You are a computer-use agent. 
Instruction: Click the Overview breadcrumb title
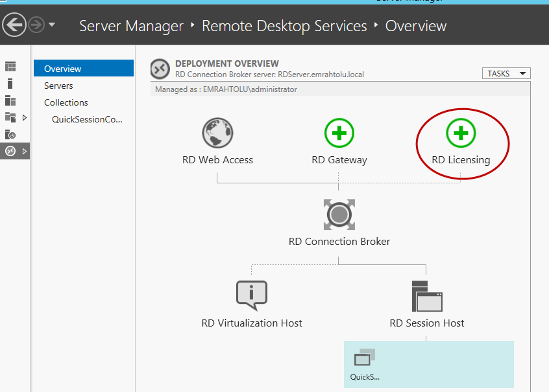pos(416,26)
